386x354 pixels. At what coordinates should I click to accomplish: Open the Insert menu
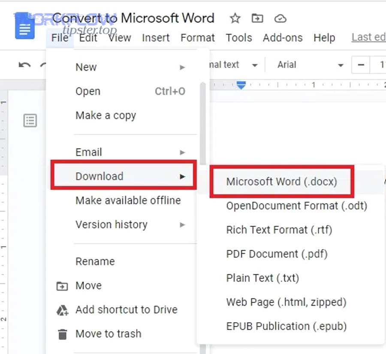tap(156, 38)
